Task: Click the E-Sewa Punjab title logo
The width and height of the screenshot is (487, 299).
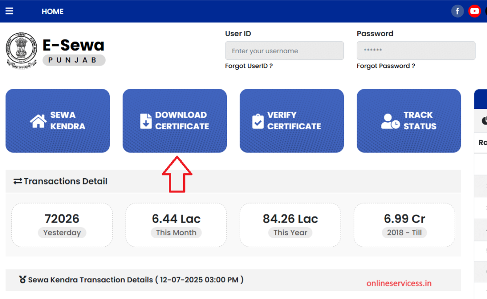Action: click(x=74, y=51)
